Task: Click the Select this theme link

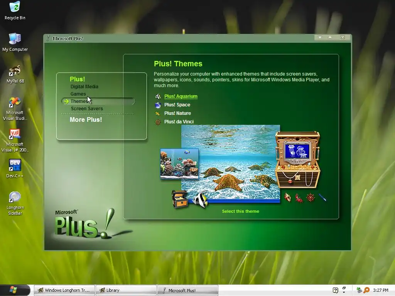Action: point(240,211)
